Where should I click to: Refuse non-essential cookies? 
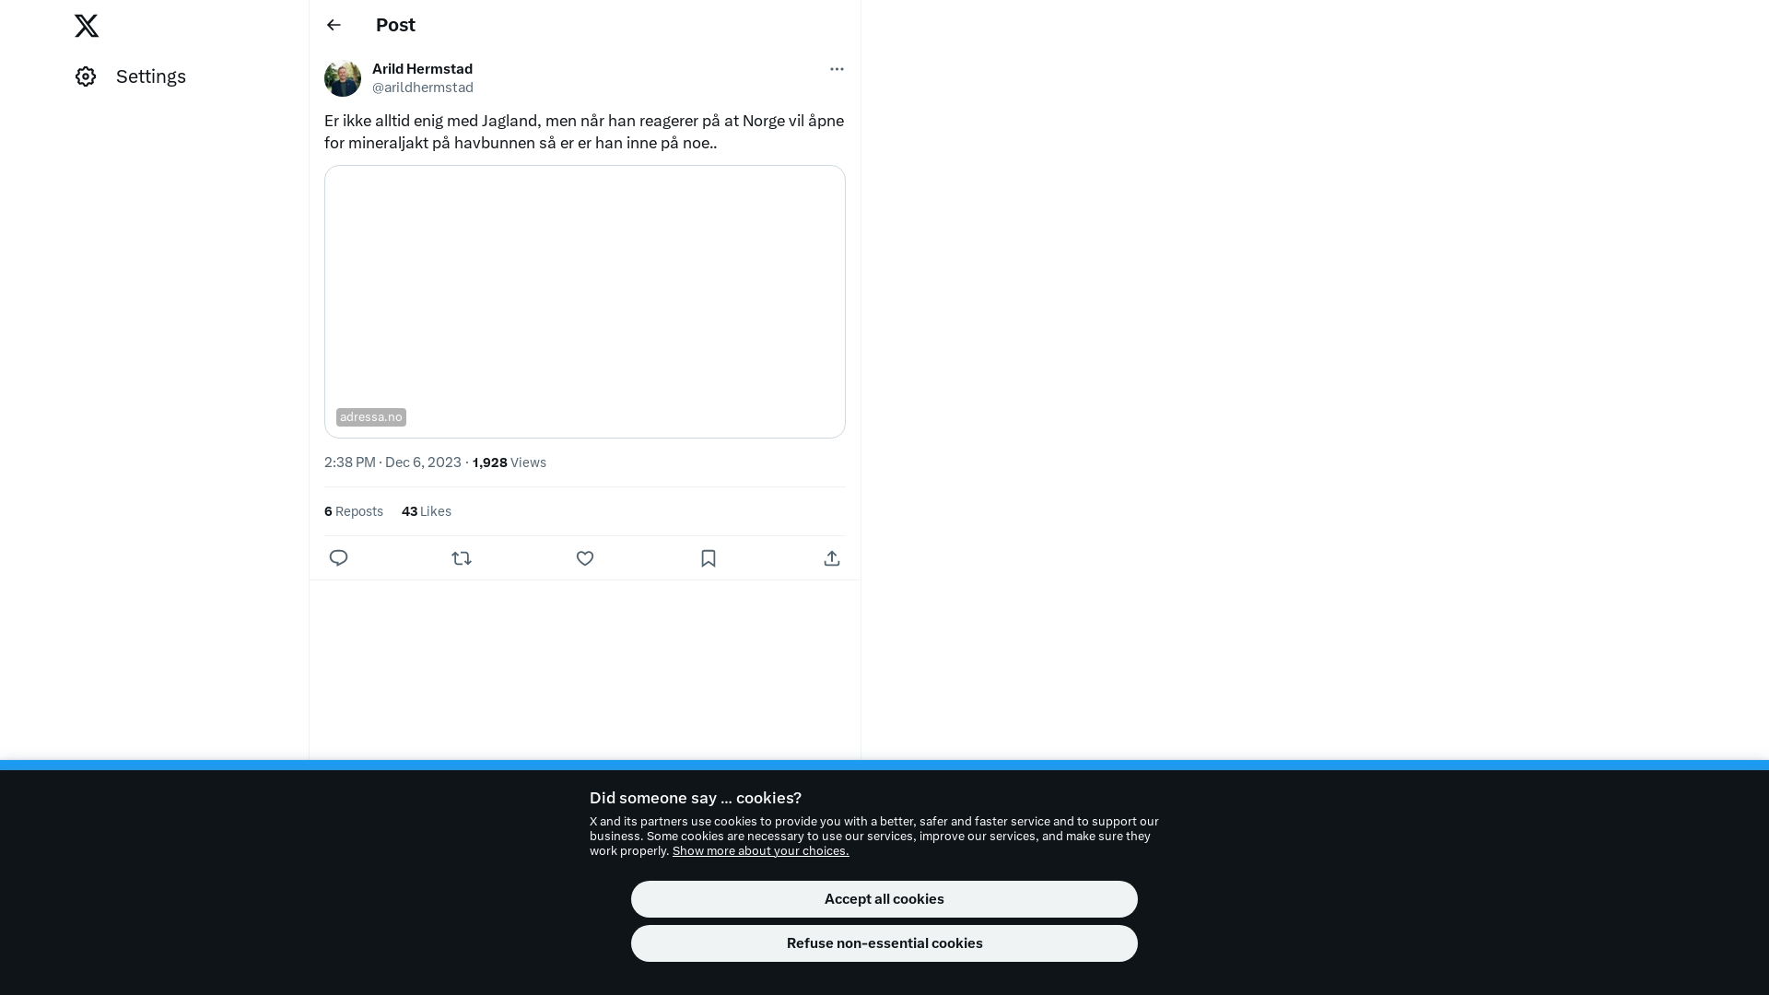click(x=884, y=943)
